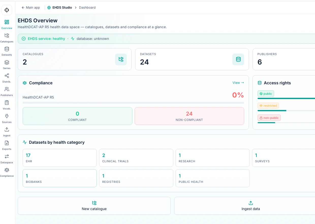Click the HealthDCAT-AP R5 compliance progress bar
This screenshot has width=315, height=224.
point(133,103)
